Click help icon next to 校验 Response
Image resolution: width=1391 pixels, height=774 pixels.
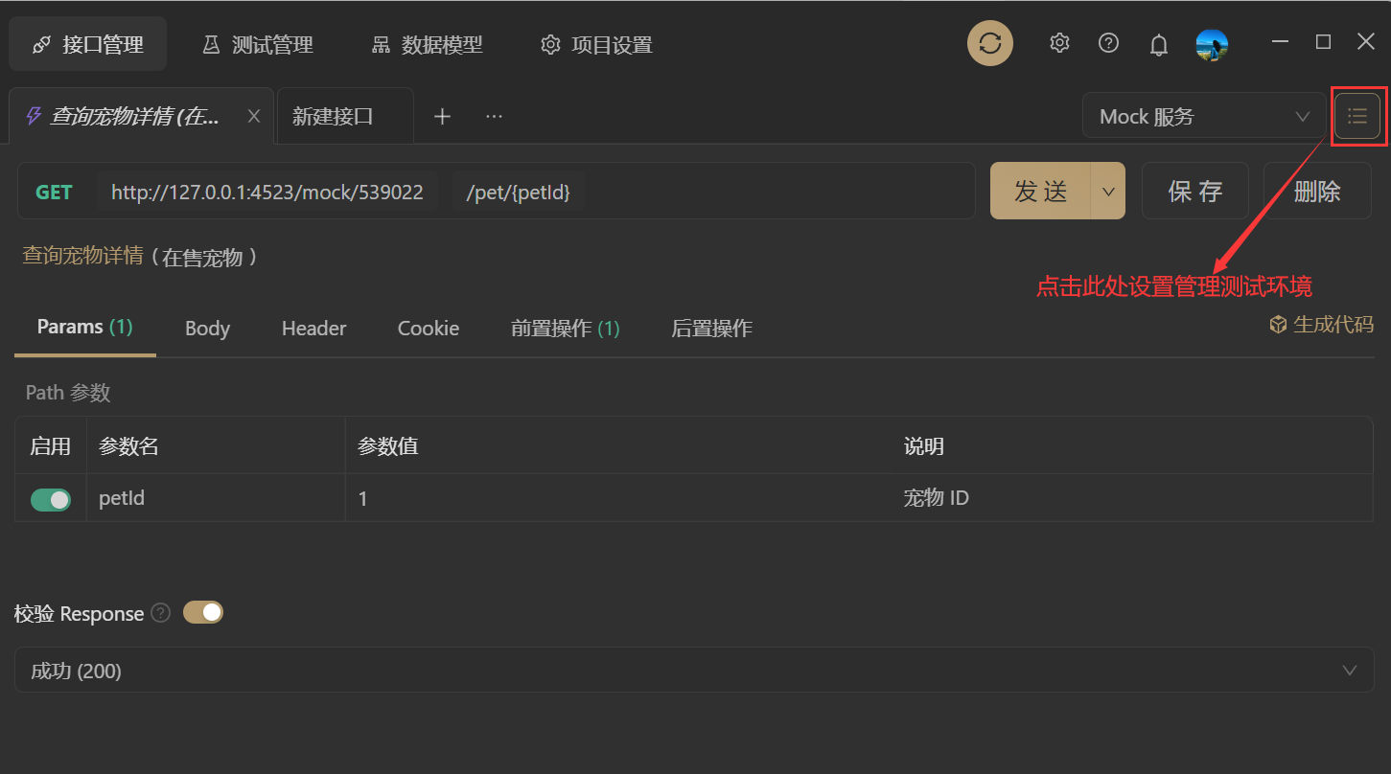[x=161, y=613]
